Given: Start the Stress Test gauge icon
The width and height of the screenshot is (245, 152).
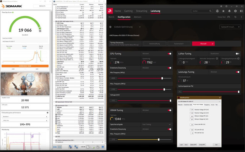Looking at the screenshot, I should coord(229,17).
